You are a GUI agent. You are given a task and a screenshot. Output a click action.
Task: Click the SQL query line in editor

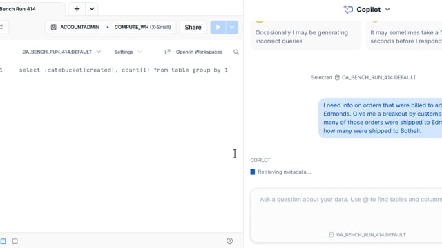point(124,70)
